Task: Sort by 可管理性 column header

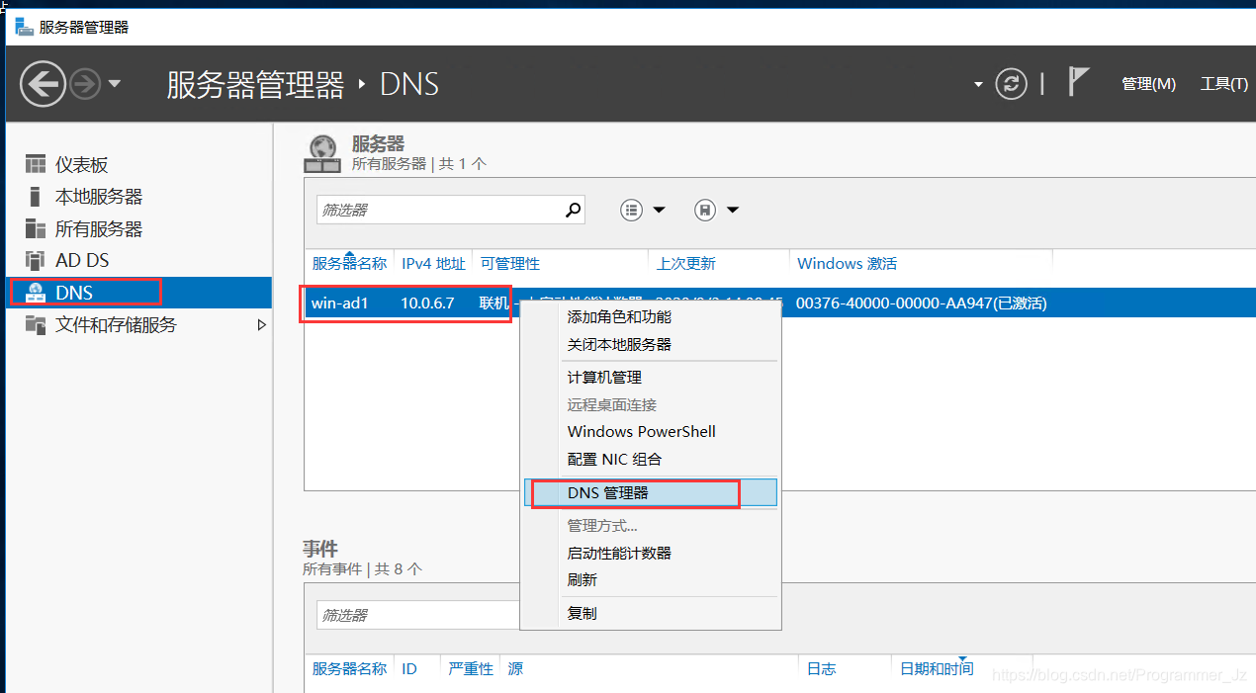Action: pos(510,263)
